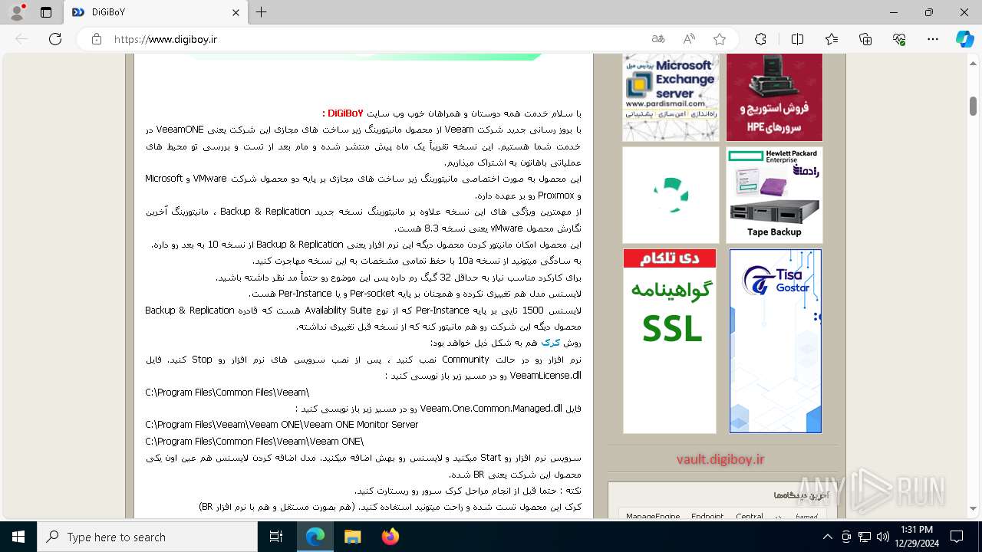
Task: Click the blue کرک link in the article
Action: click(x=551, y=343)
